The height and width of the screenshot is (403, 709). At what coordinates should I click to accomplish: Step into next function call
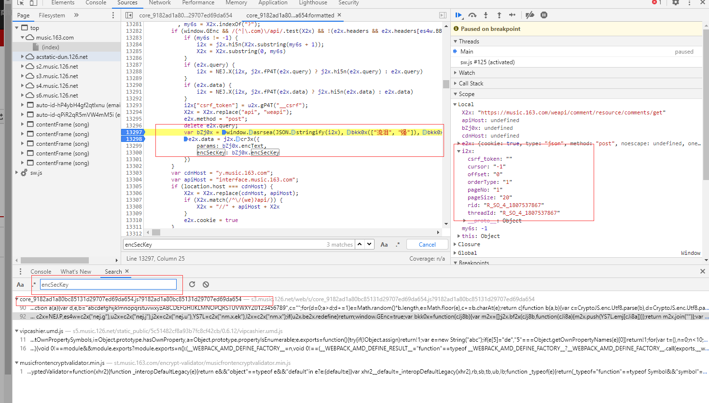tap(486, 15)
